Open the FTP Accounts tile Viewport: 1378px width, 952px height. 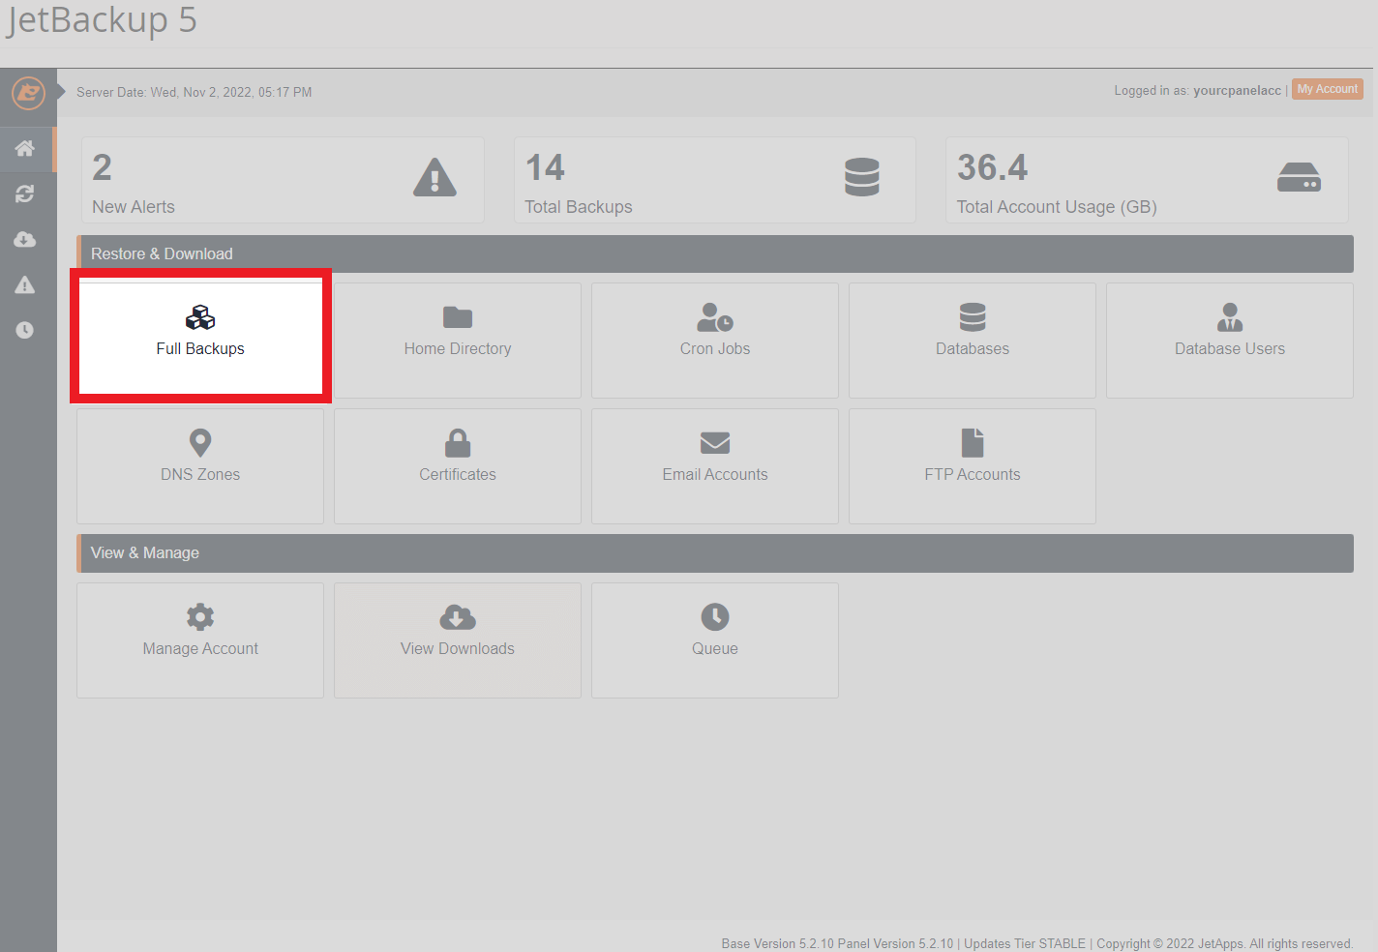pyautogui.click(x=973, y=465)
